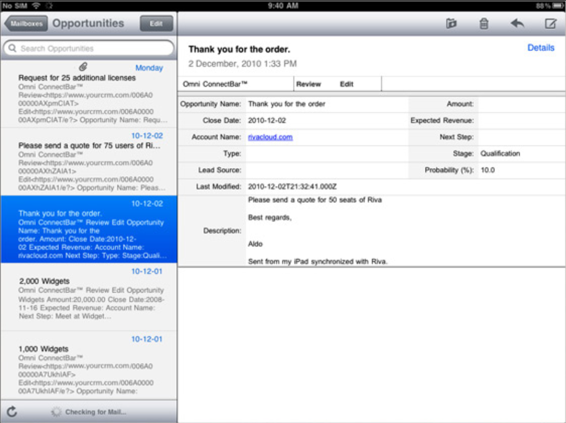Tap the compose new message icon
Screen dimensions: 566x423
click(x=551, y=24)
